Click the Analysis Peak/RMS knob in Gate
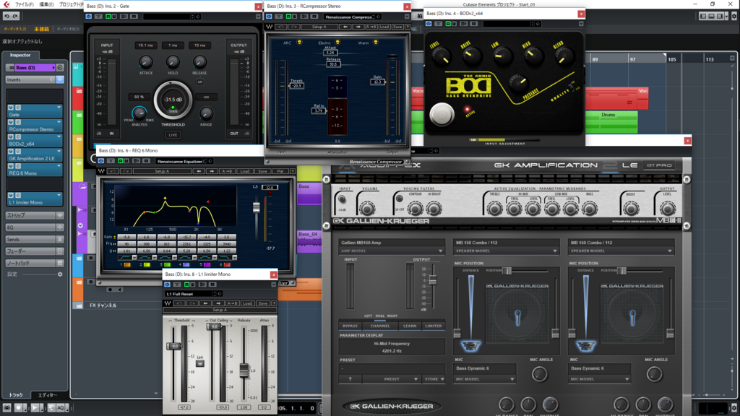740x416 pixels. click(x=139, y=113)
